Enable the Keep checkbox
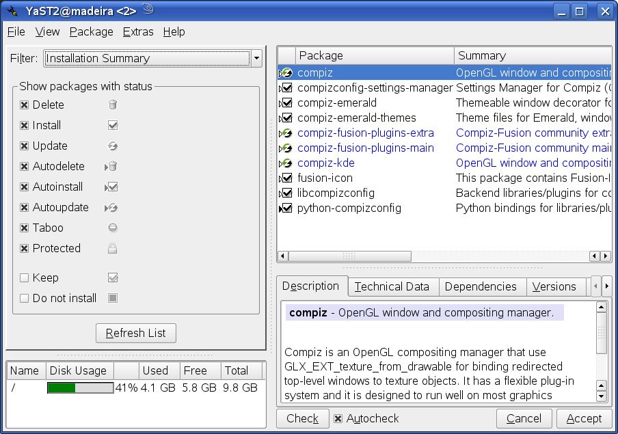 pos(24,278)
